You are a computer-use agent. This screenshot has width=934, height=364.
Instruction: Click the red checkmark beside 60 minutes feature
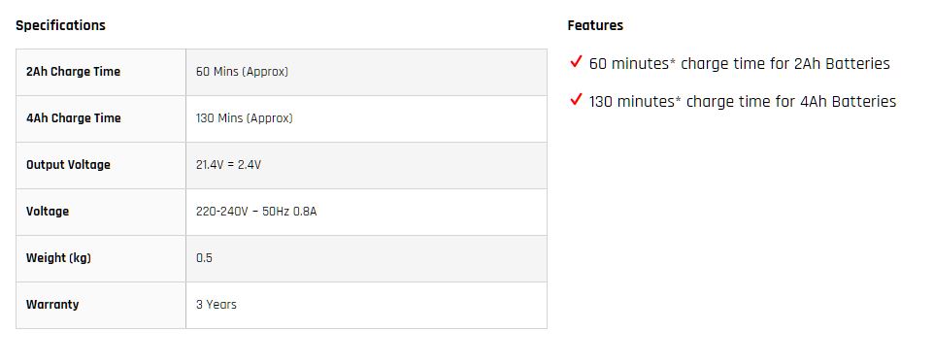pos(576,62)
